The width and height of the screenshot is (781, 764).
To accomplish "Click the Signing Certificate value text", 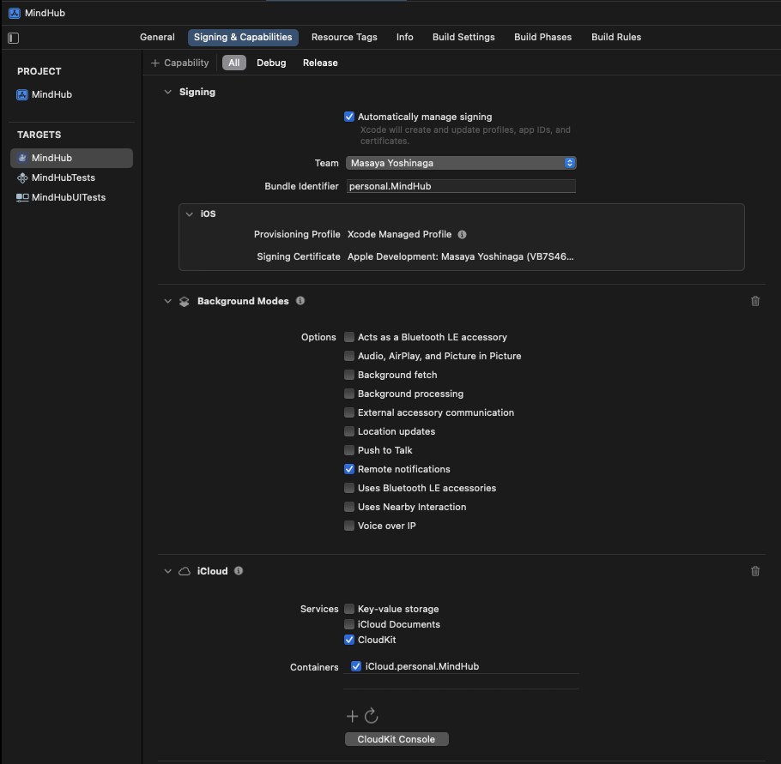I will pos(461,257).
